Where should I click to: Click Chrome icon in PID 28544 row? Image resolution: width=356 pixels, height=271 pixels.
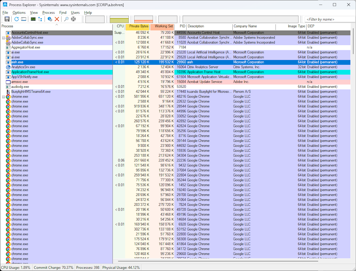[8, 107]
